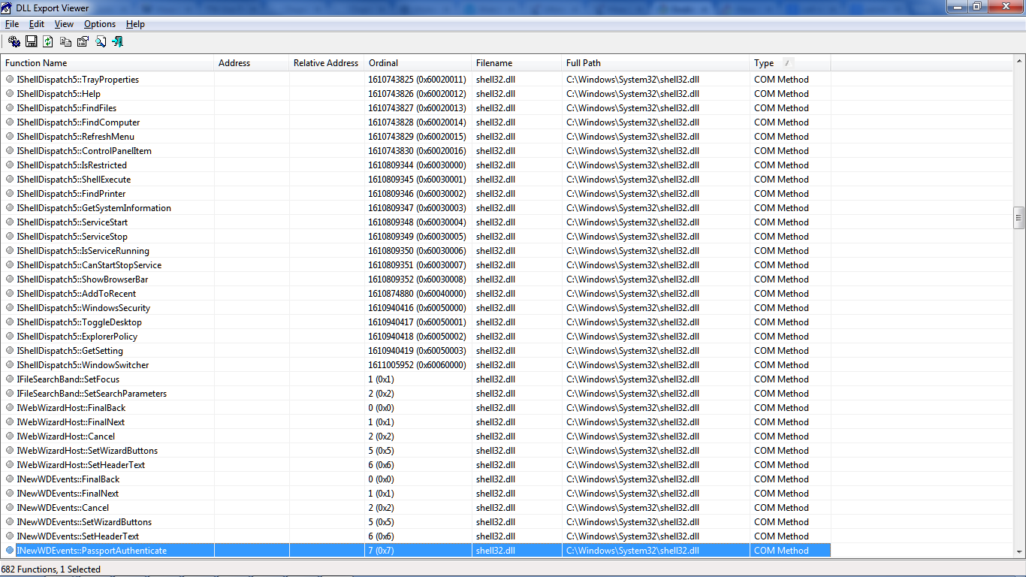Open the Help menu
The image size is (1026, 577).
[135, 24]
